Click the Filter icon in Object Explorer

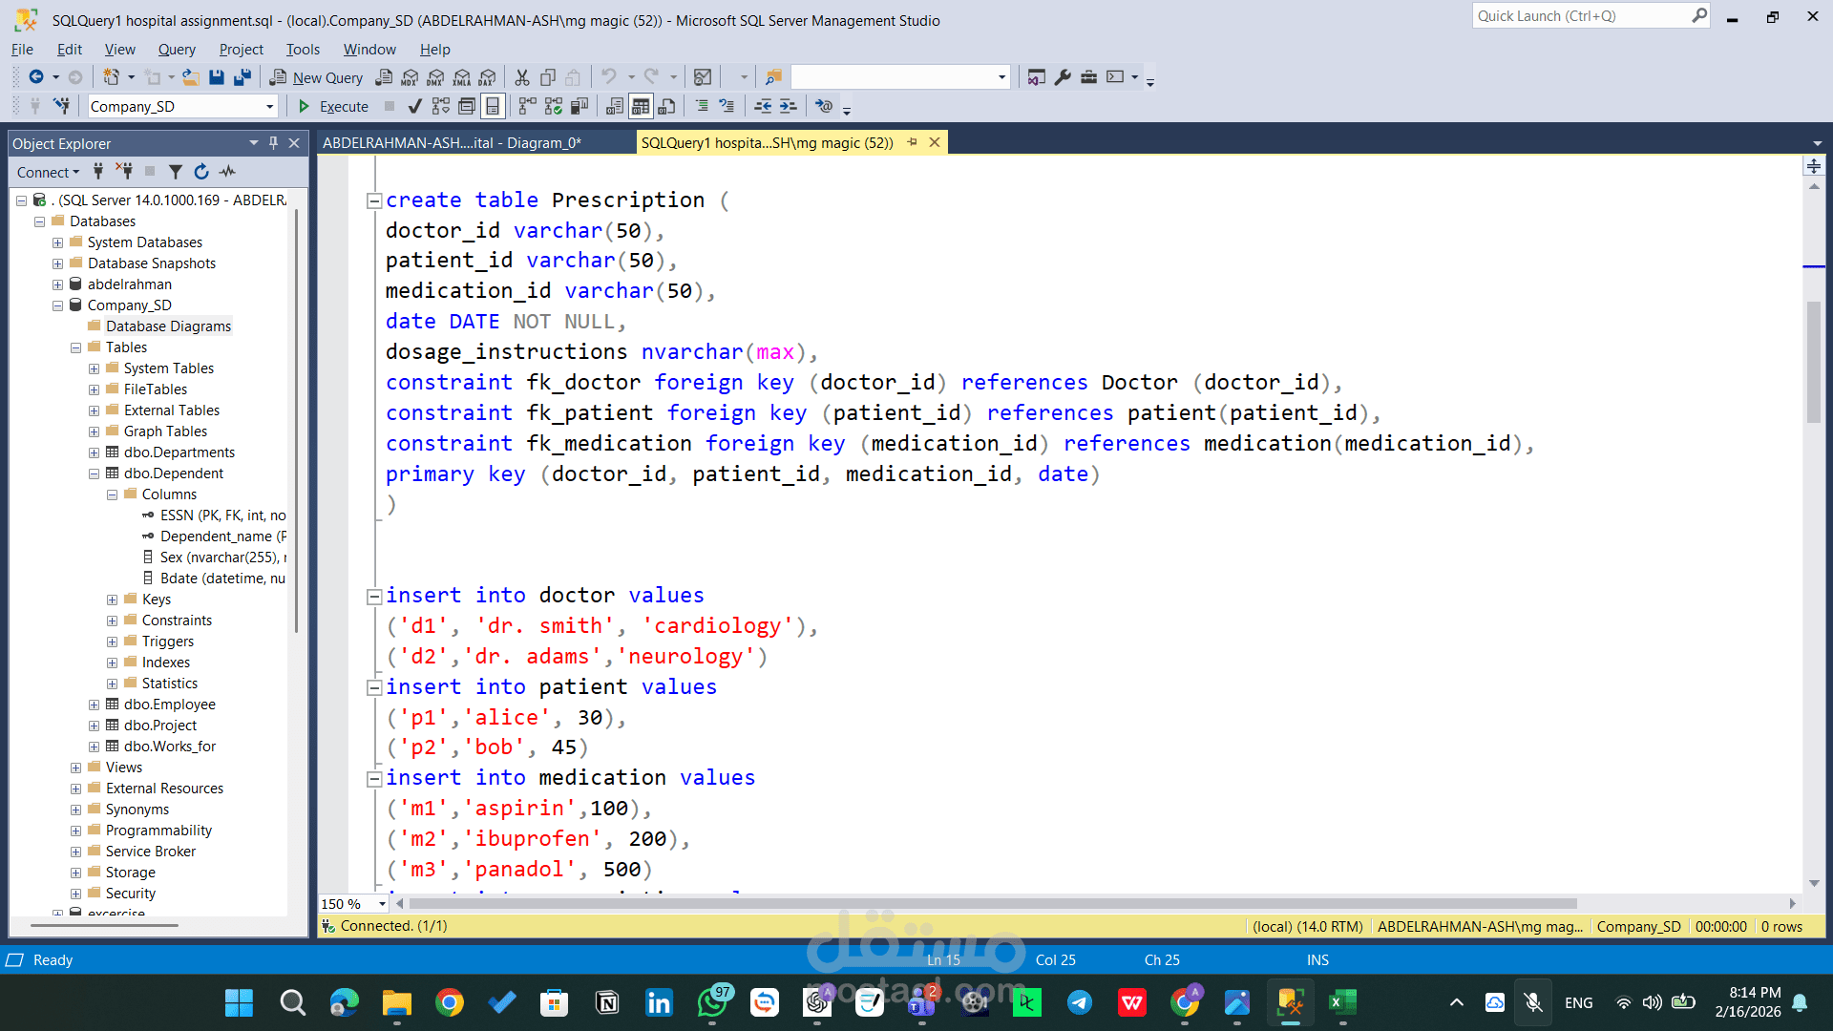pos(176,172)
